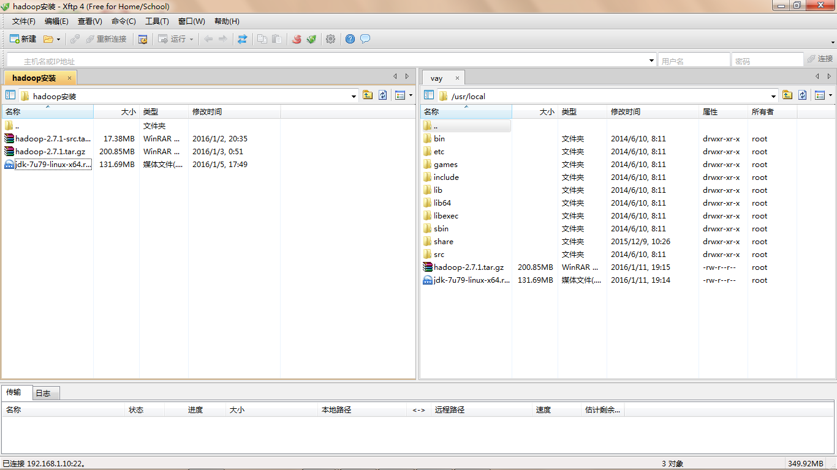The width and height of the screenshot is (837, 470).
Task: Click the forward arrow icon in toolbar
Action: point(222,39)
